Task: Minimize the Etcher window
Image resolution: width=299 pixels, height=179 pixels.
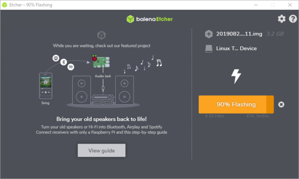Action: (x=256, y=5)
